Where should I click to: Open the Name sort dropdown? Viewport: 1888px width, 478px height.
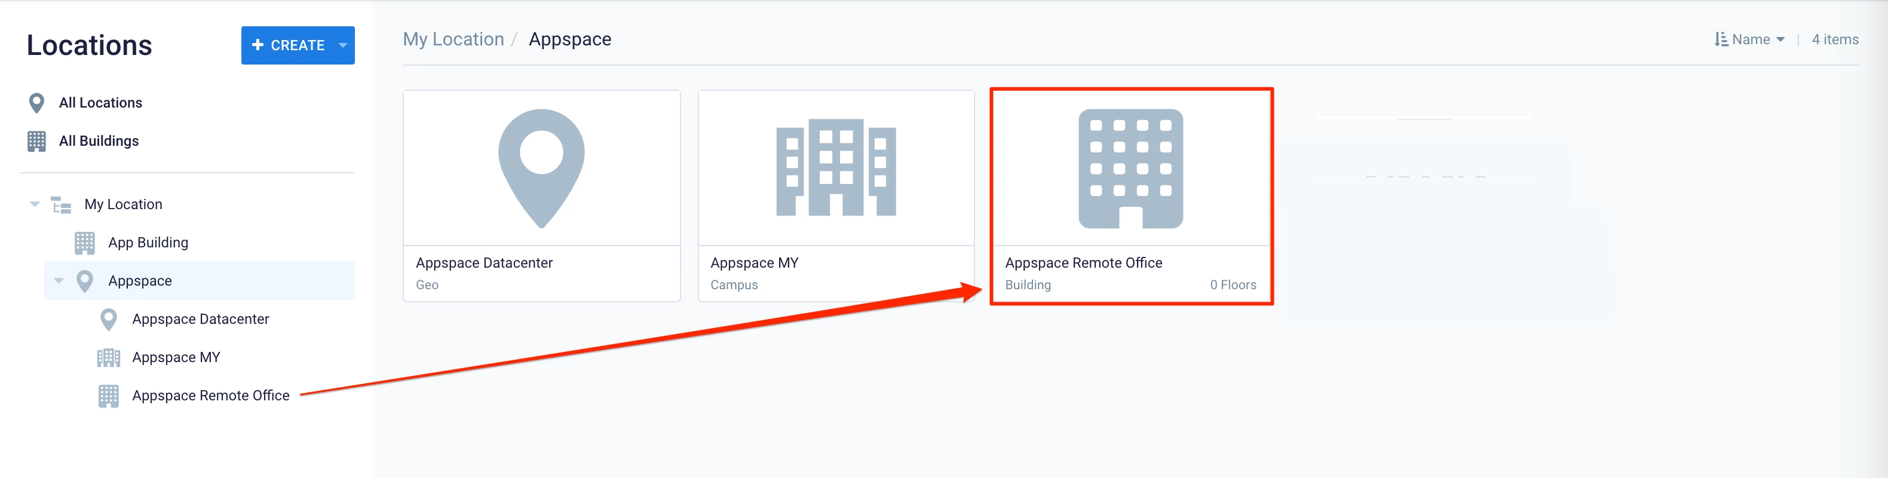click(1758, 39)
